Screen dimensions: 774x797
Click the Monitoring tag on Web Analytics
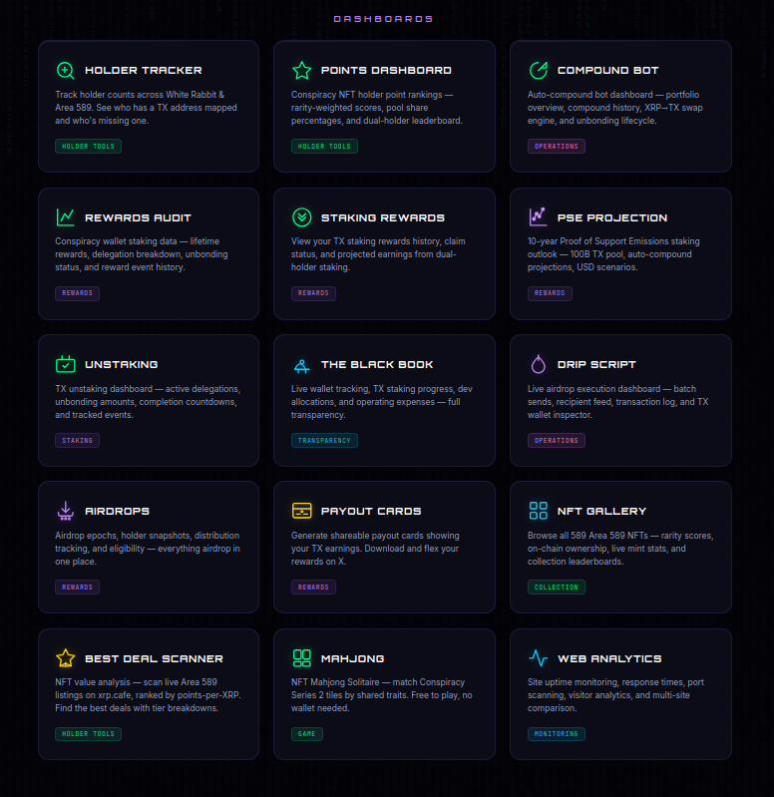pyautogui.click(x=556, y=734)
